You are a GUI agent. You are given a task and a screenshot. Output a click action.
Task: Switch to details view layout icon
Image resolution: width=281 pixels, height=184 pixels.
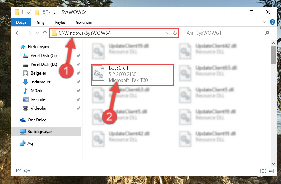coord(263,171)
